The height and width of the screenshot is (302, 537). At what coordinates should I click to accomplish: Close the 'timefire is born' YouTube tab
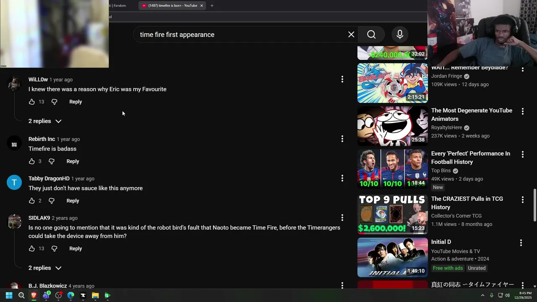pyautogui.click(x=202, y=5)
